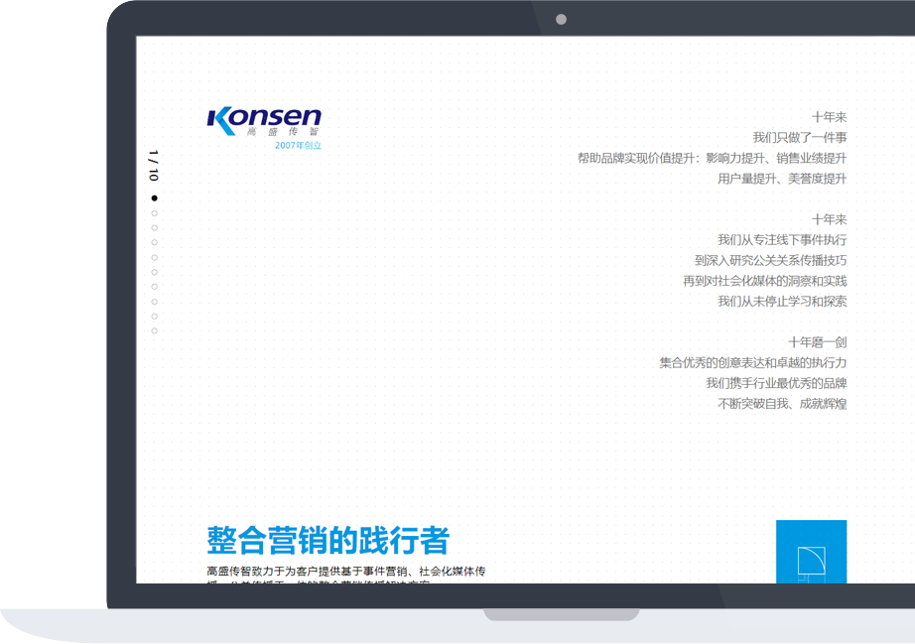Click the blue square golden-ratio icon
Image resolution: width=915 pixels, height=644 pixels.
pyautogui.click(x=811, y=553)
